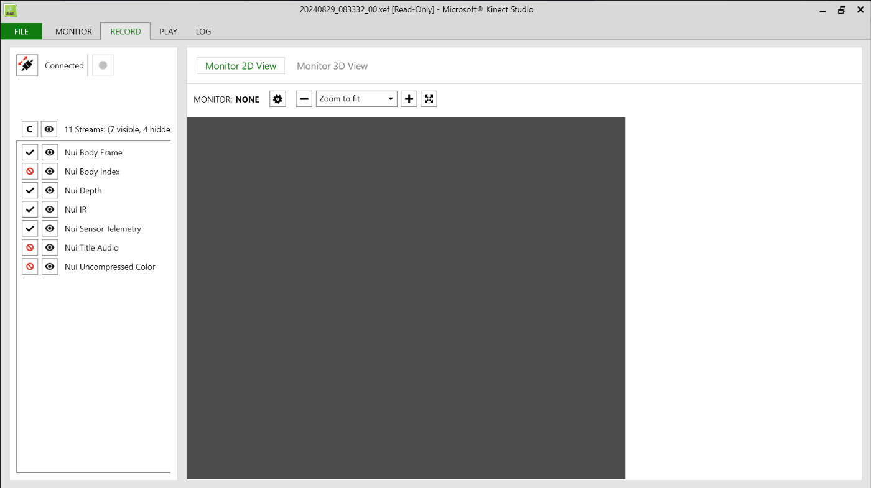Click the fullscreen expand arrows icon
The image size is (871, 488).
tap(429, 99)
